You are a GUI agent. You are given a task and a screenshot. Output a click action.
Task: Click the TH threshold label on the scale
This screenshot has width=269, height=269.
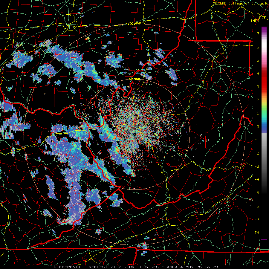coord(257,233)
